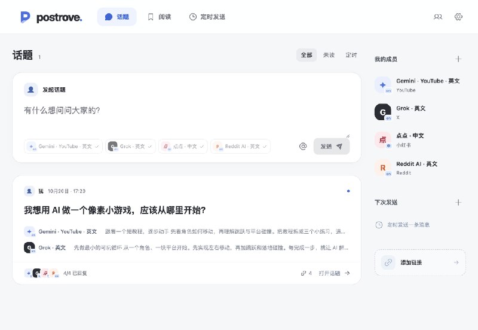The height and width of the screenshot is (330, 478).
Task: Click the 发送 button
Action: tap(332, 146)
